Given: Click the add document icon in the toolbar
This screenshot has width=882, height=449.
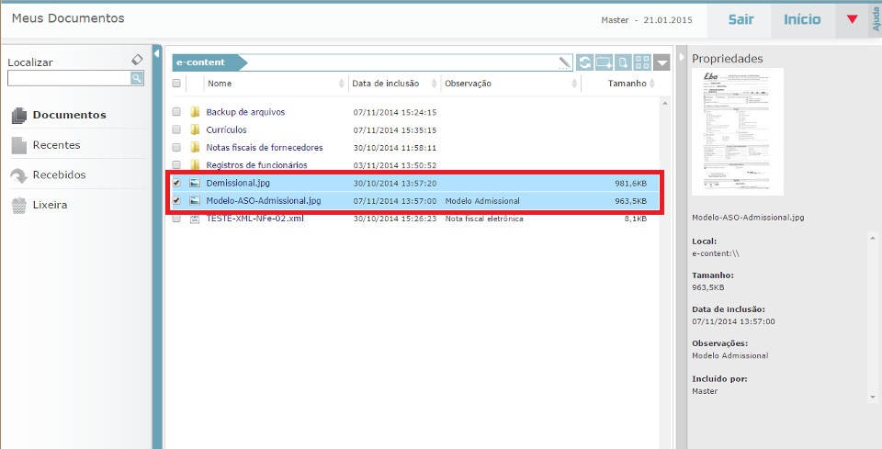Looking at the screenshot, I should click(623, 62).
